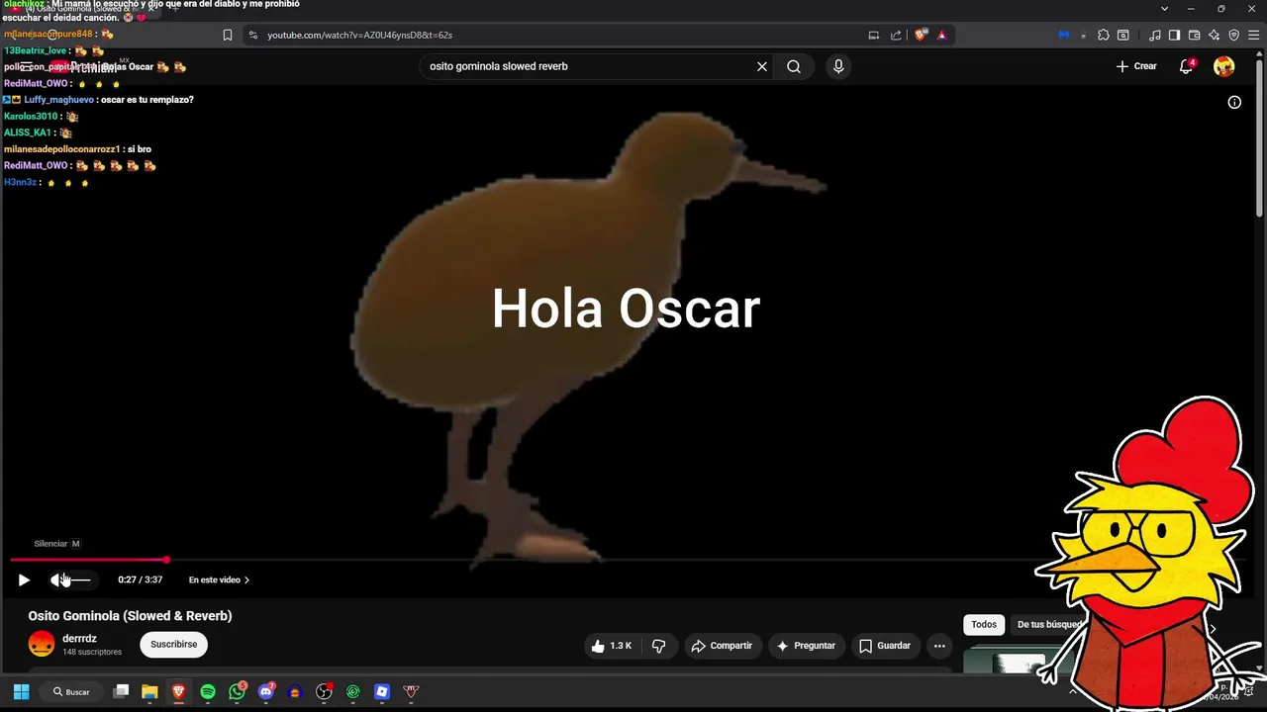The image size is (1267, 712).
Task: Resume the video with the play button
Action: pyautogui.click(x=24, y=580)
